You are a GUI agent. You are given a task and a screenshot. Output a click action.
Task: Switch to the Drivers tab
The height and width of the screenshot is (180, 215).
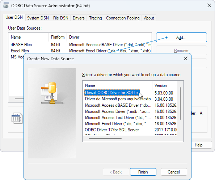[x=79, y=18]
